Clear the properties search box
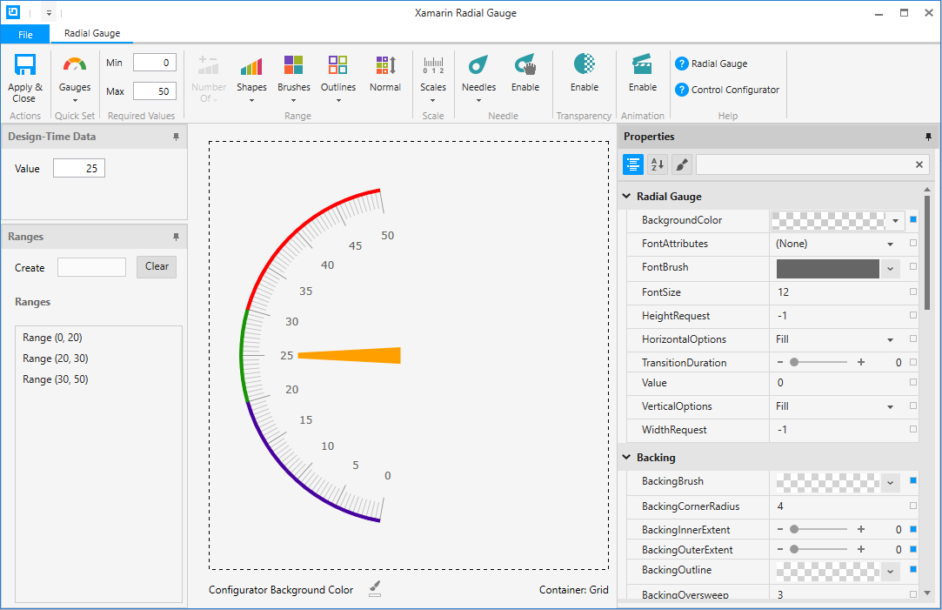The image size is (942, 610). click(x=919, y=164)
